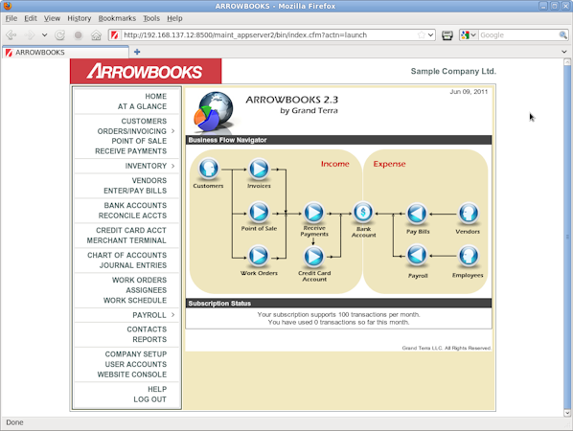Open WORK SCHEDULE sidebar link
The width and height of the screenshot is (573, 431).
point(135,300)
